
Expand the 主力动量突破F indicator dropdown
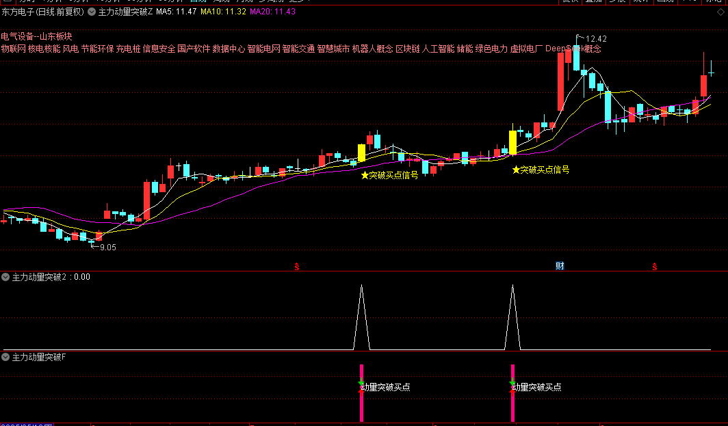click(5, 357)
